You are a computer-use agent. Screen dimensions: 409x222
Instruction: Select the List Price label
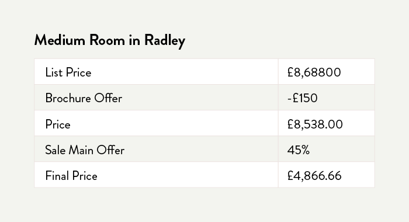(68, 72)
